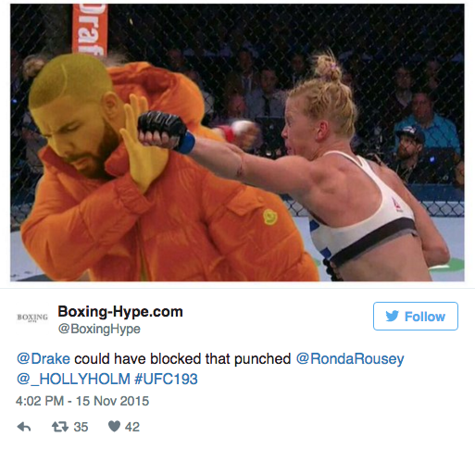Screen dimensions: 475x449
Task: Open the #UFC193 hashtag
Action: [166, 380]
